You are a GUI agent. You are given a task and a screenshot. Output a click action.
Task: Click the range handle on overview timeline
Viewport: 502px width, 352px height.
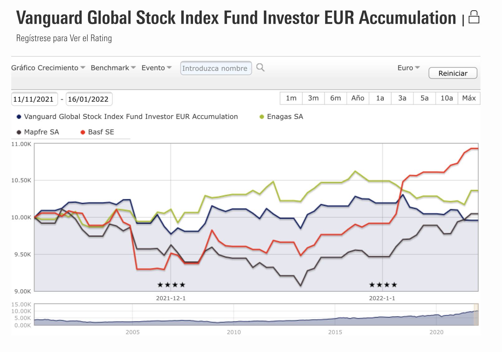tap(476, 315)
